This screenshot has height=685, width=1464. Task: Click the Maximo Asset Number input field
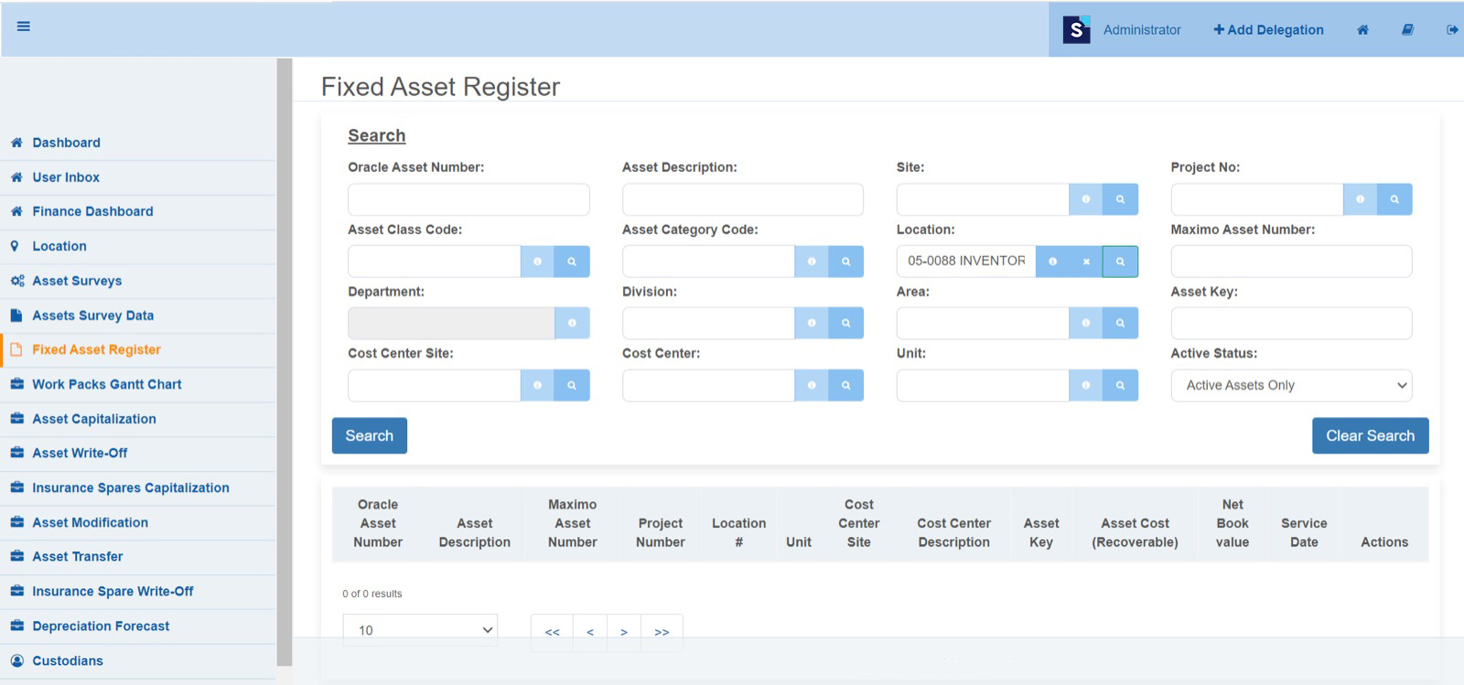click(1291, 262)
